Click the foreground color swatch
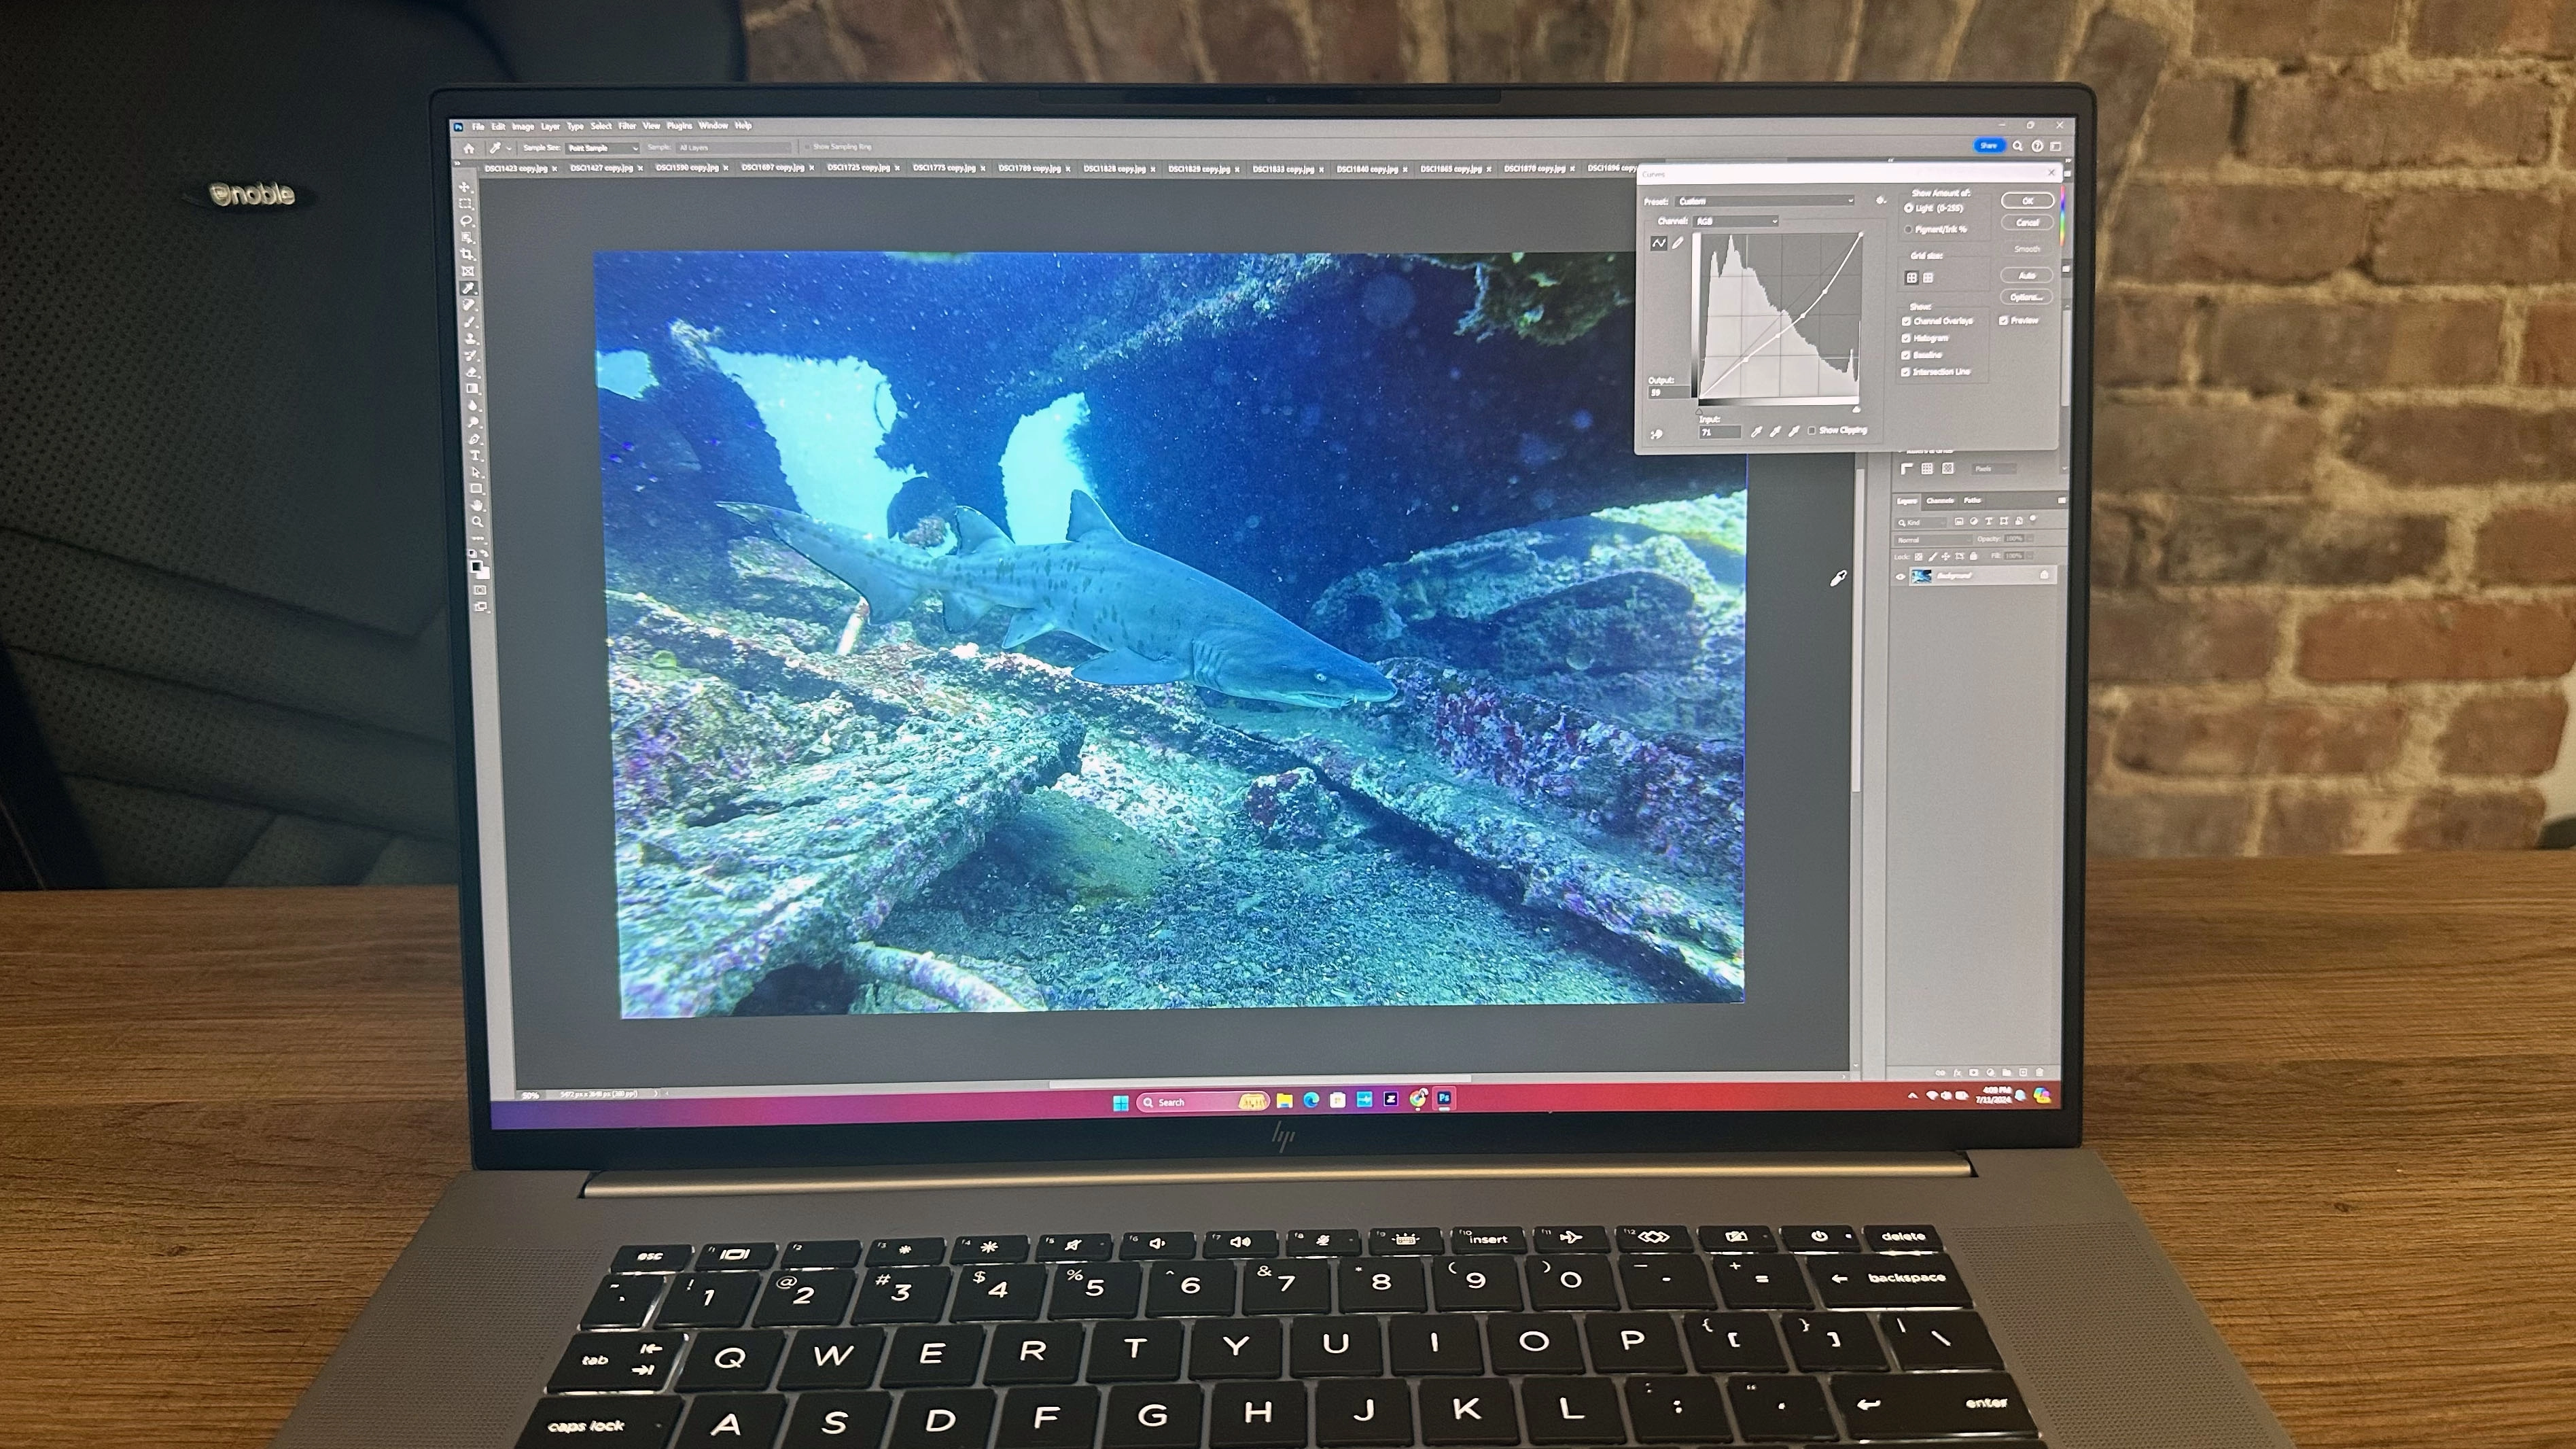This screenshot has width=2576, height=1449. click(x=477, y=566)
